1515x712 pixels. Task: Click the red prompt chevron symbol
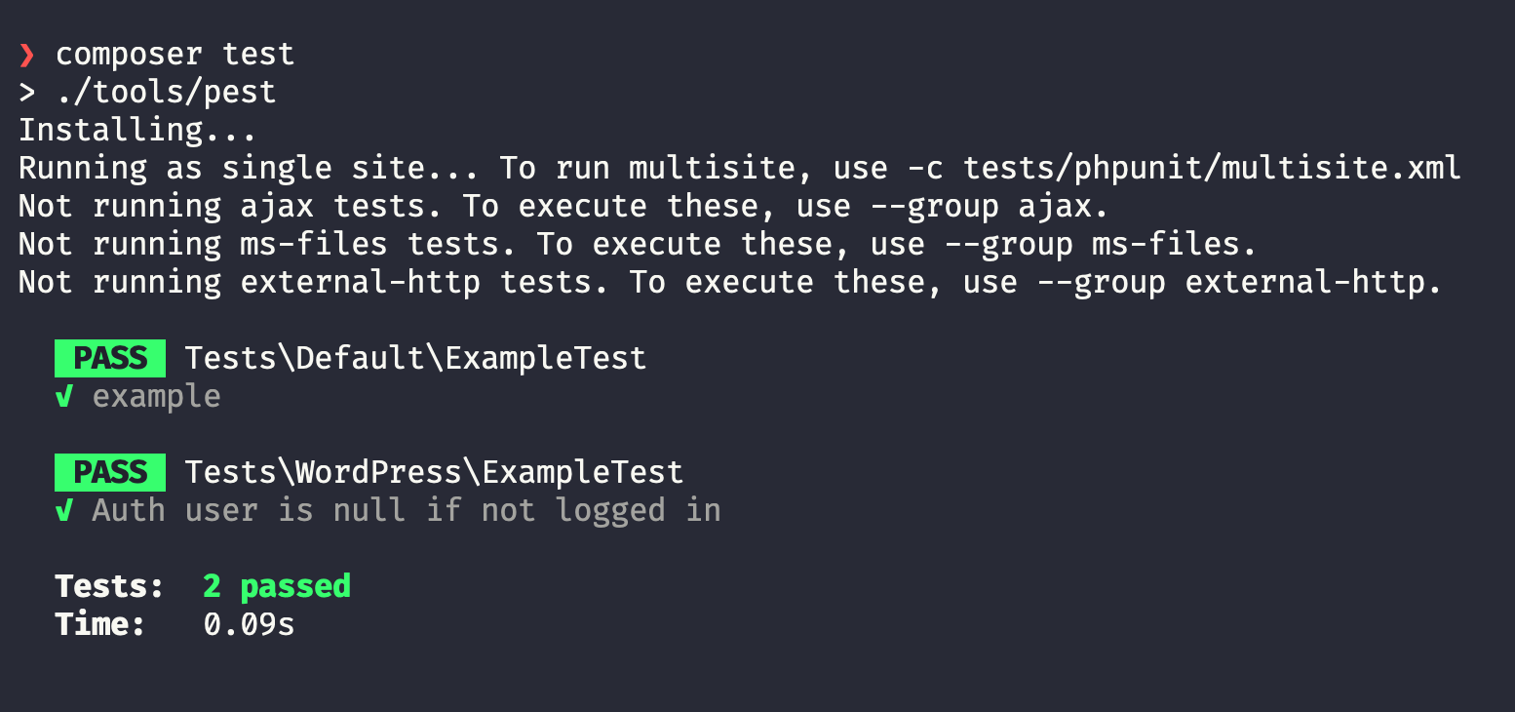click(26, 56)
